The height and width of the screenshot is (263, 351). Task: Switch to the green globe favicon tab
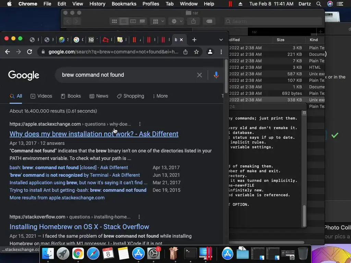pos(62,40)
